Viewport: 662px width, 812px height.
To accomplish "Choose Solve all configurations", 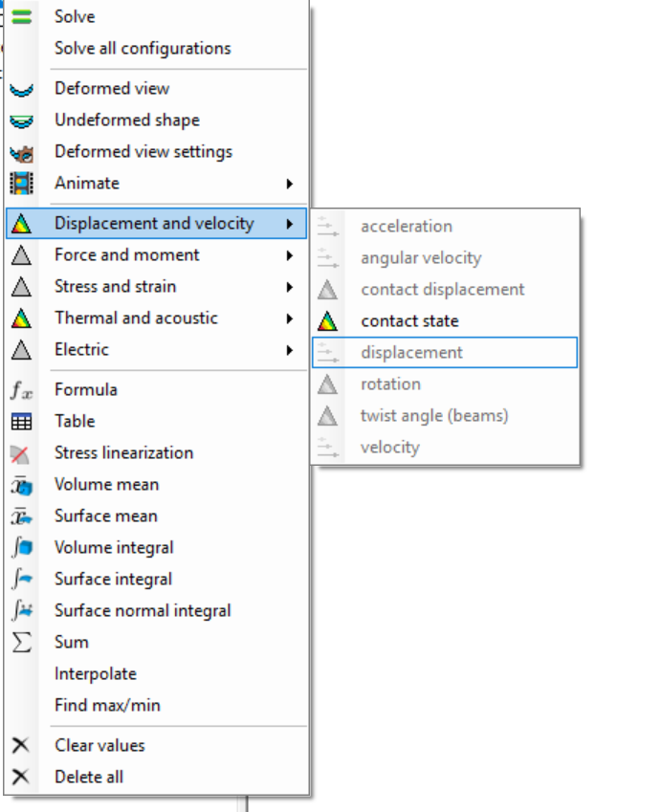I will coord(143,48).
